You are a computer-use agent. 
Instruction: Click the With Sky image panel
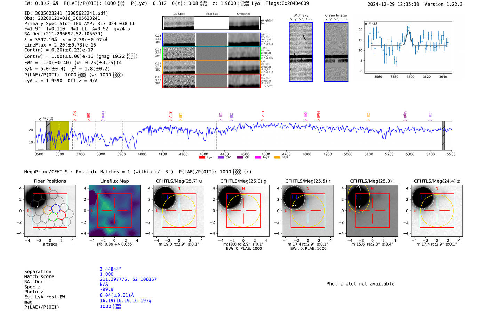pos(301,52)
